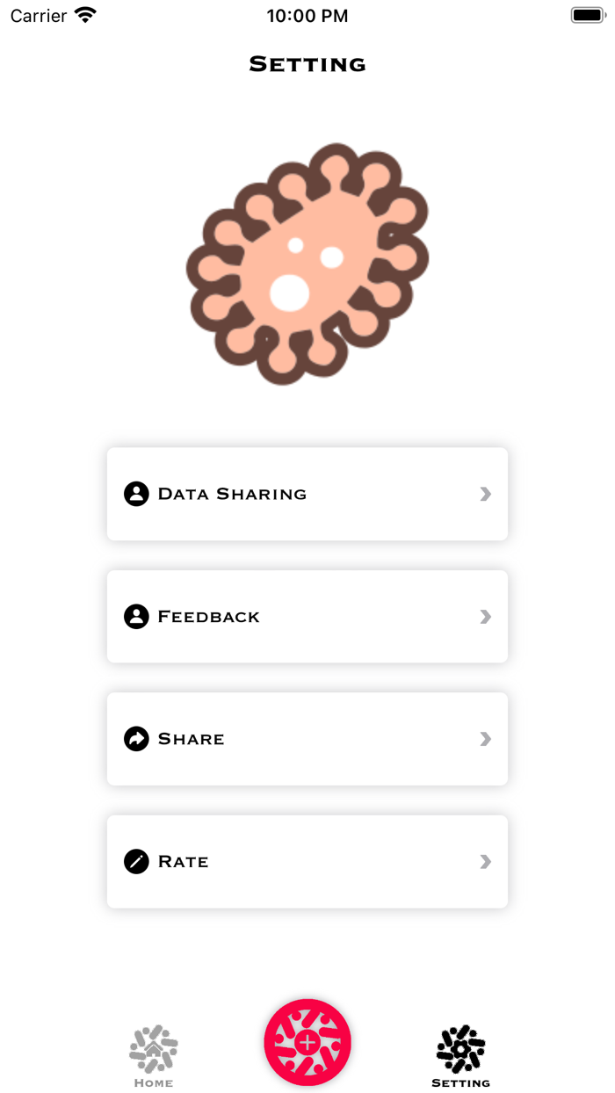This screenshot has height=1093, width=615.
Task: Expand the Data Sharing chevron
Action: (485, 494)
